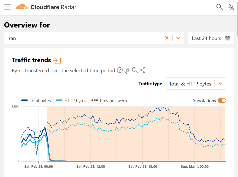Open Traffic trends detail arrow icon
This screenshot has height=177, width=238.
click(x=57, y=60)
